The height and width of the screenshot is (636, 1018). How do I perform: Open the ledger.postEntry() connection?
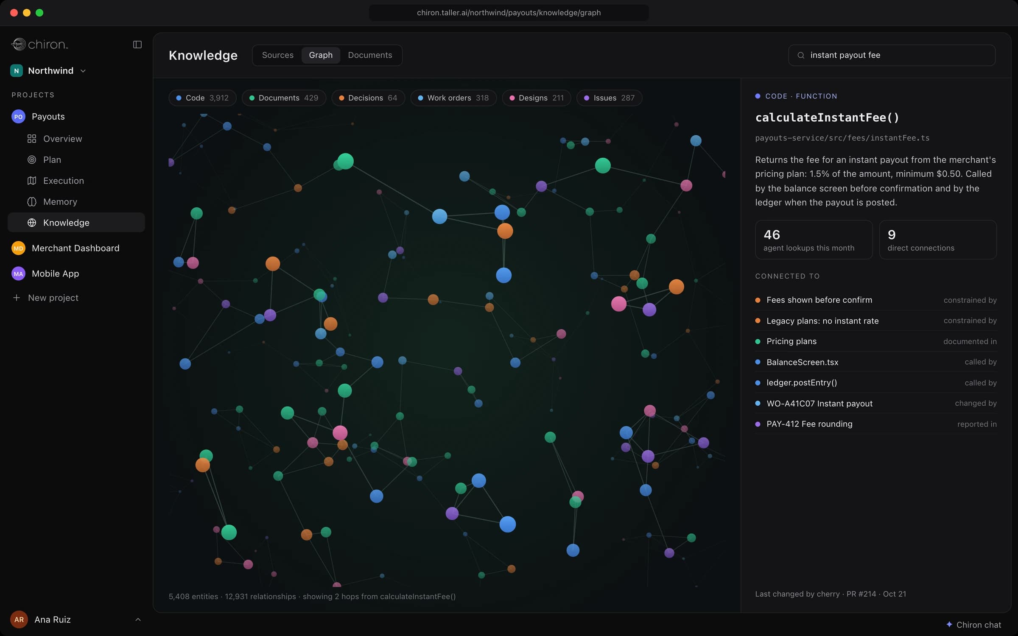pos(875,382)
